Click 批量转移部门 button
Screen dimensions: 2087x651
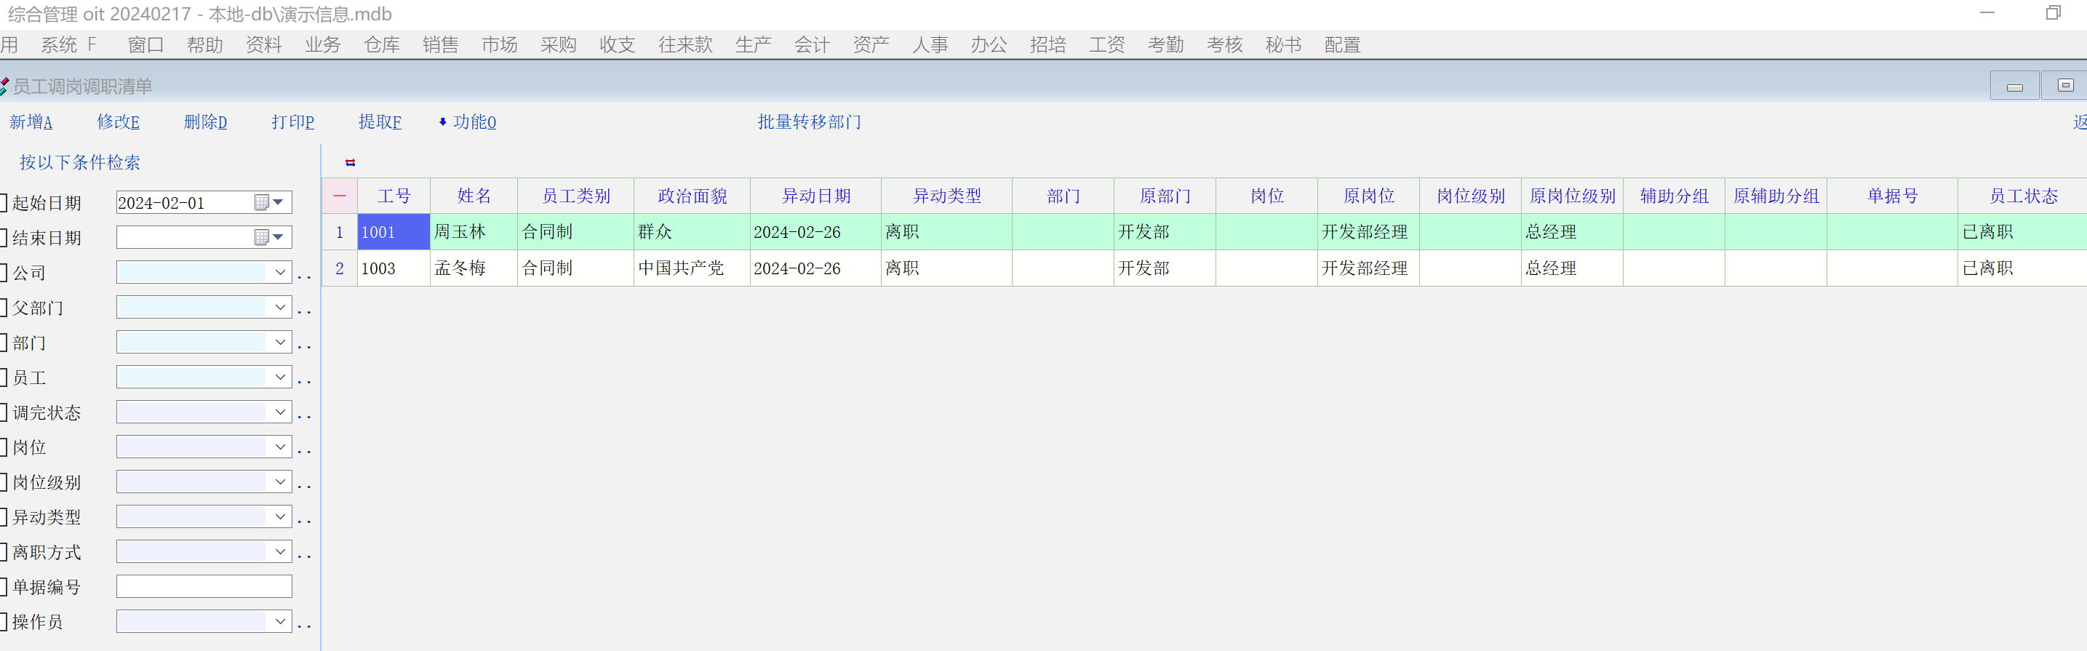[809, 122]
